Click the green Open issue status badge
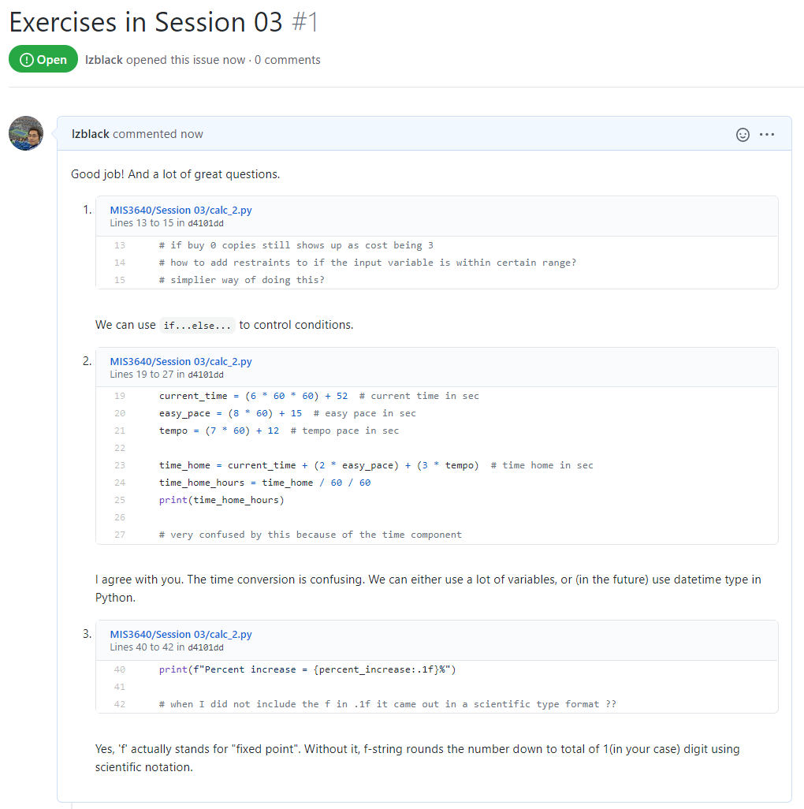The image size is (804, 809). 43,59
